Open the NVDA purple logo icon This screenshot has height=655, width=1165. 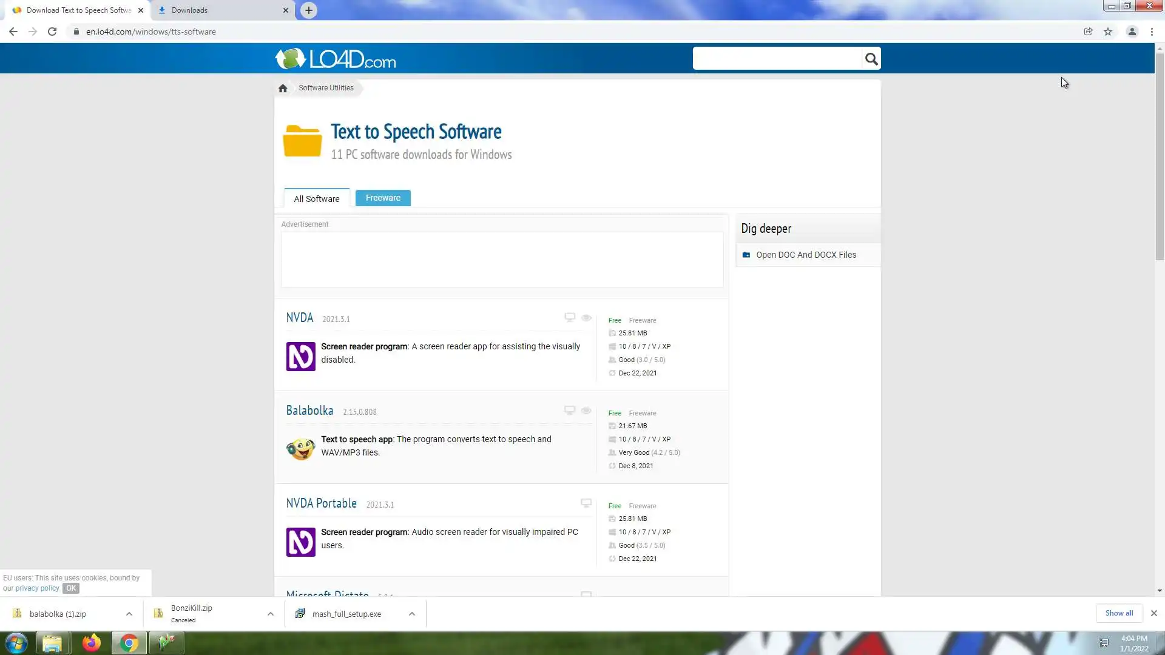300,356
